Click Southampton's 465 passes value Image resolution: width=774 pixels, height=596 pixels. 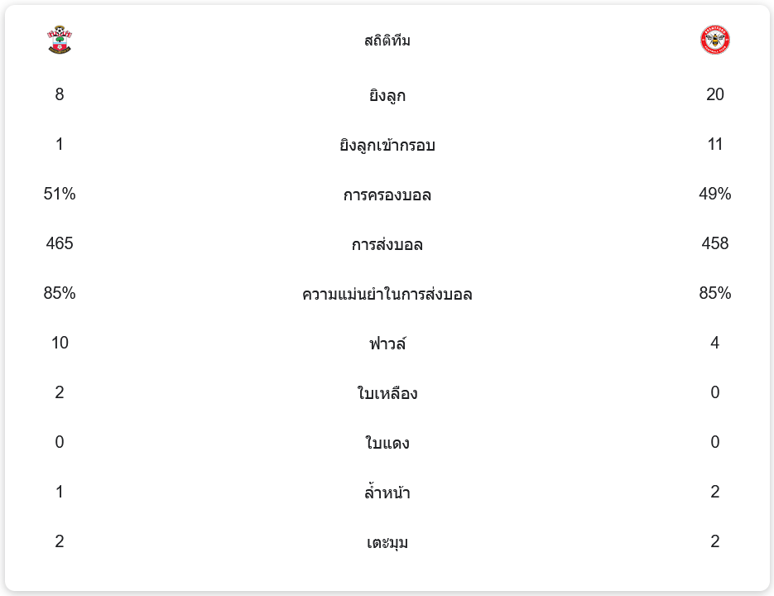(x=60, y=243)
